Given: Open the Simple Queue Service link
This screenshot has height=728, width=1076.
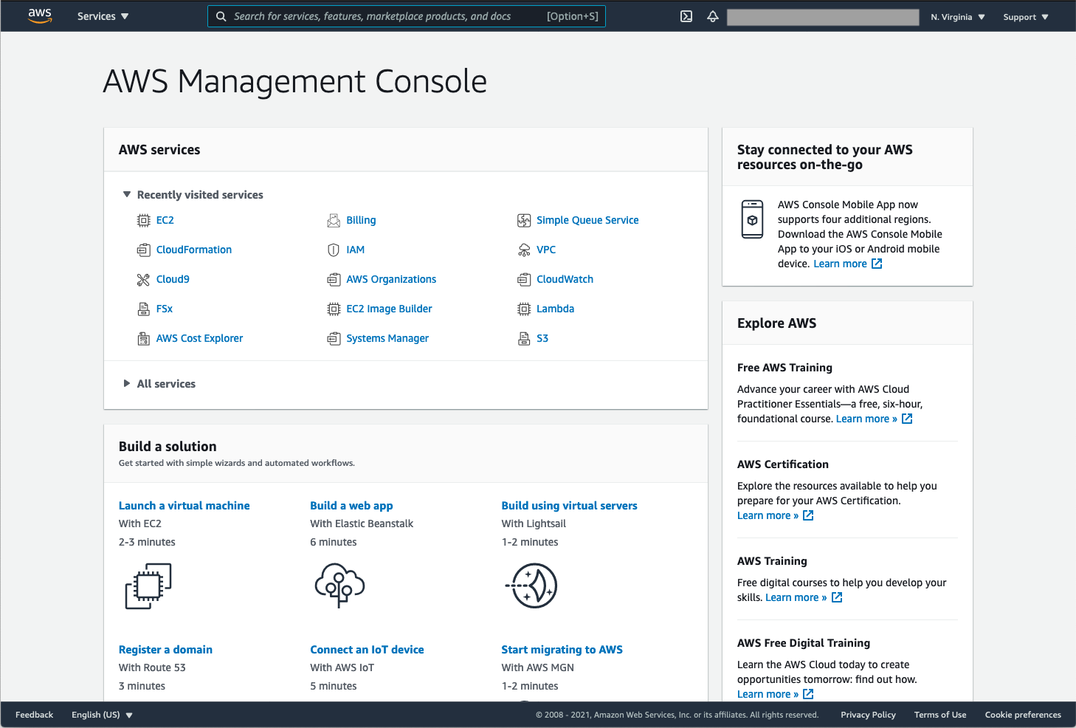Looking at the screenshot, I should click(x=587, y=220).
